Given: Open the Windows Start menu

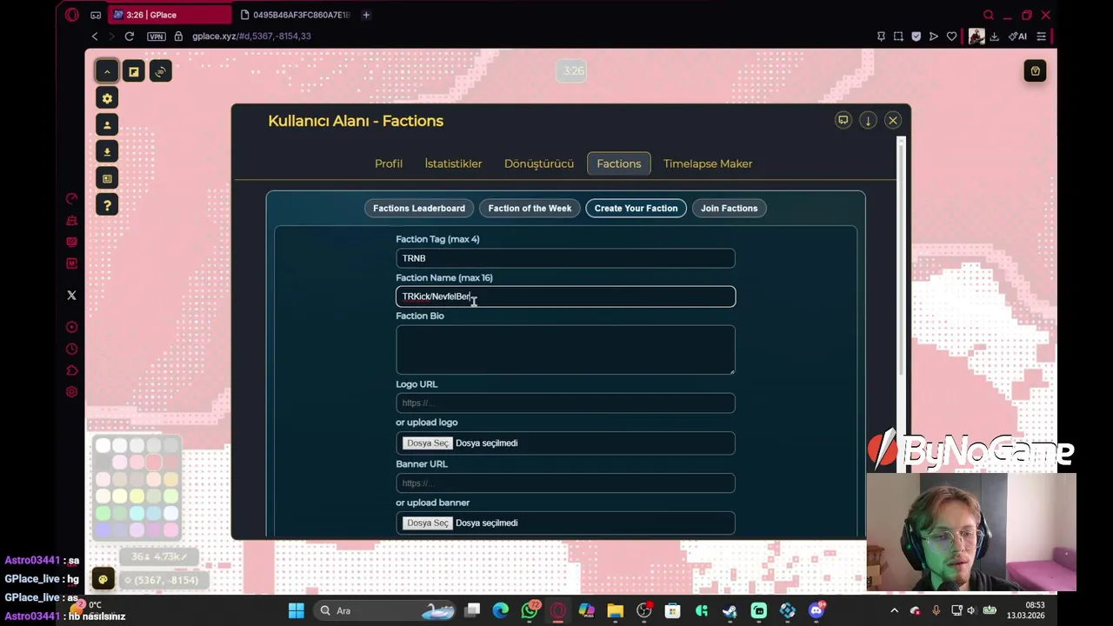Looking at the screenshot, I should 297,610.
